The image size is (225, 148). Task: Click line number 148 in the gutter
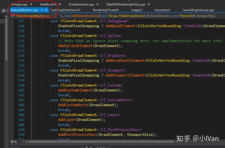point(21,125)
